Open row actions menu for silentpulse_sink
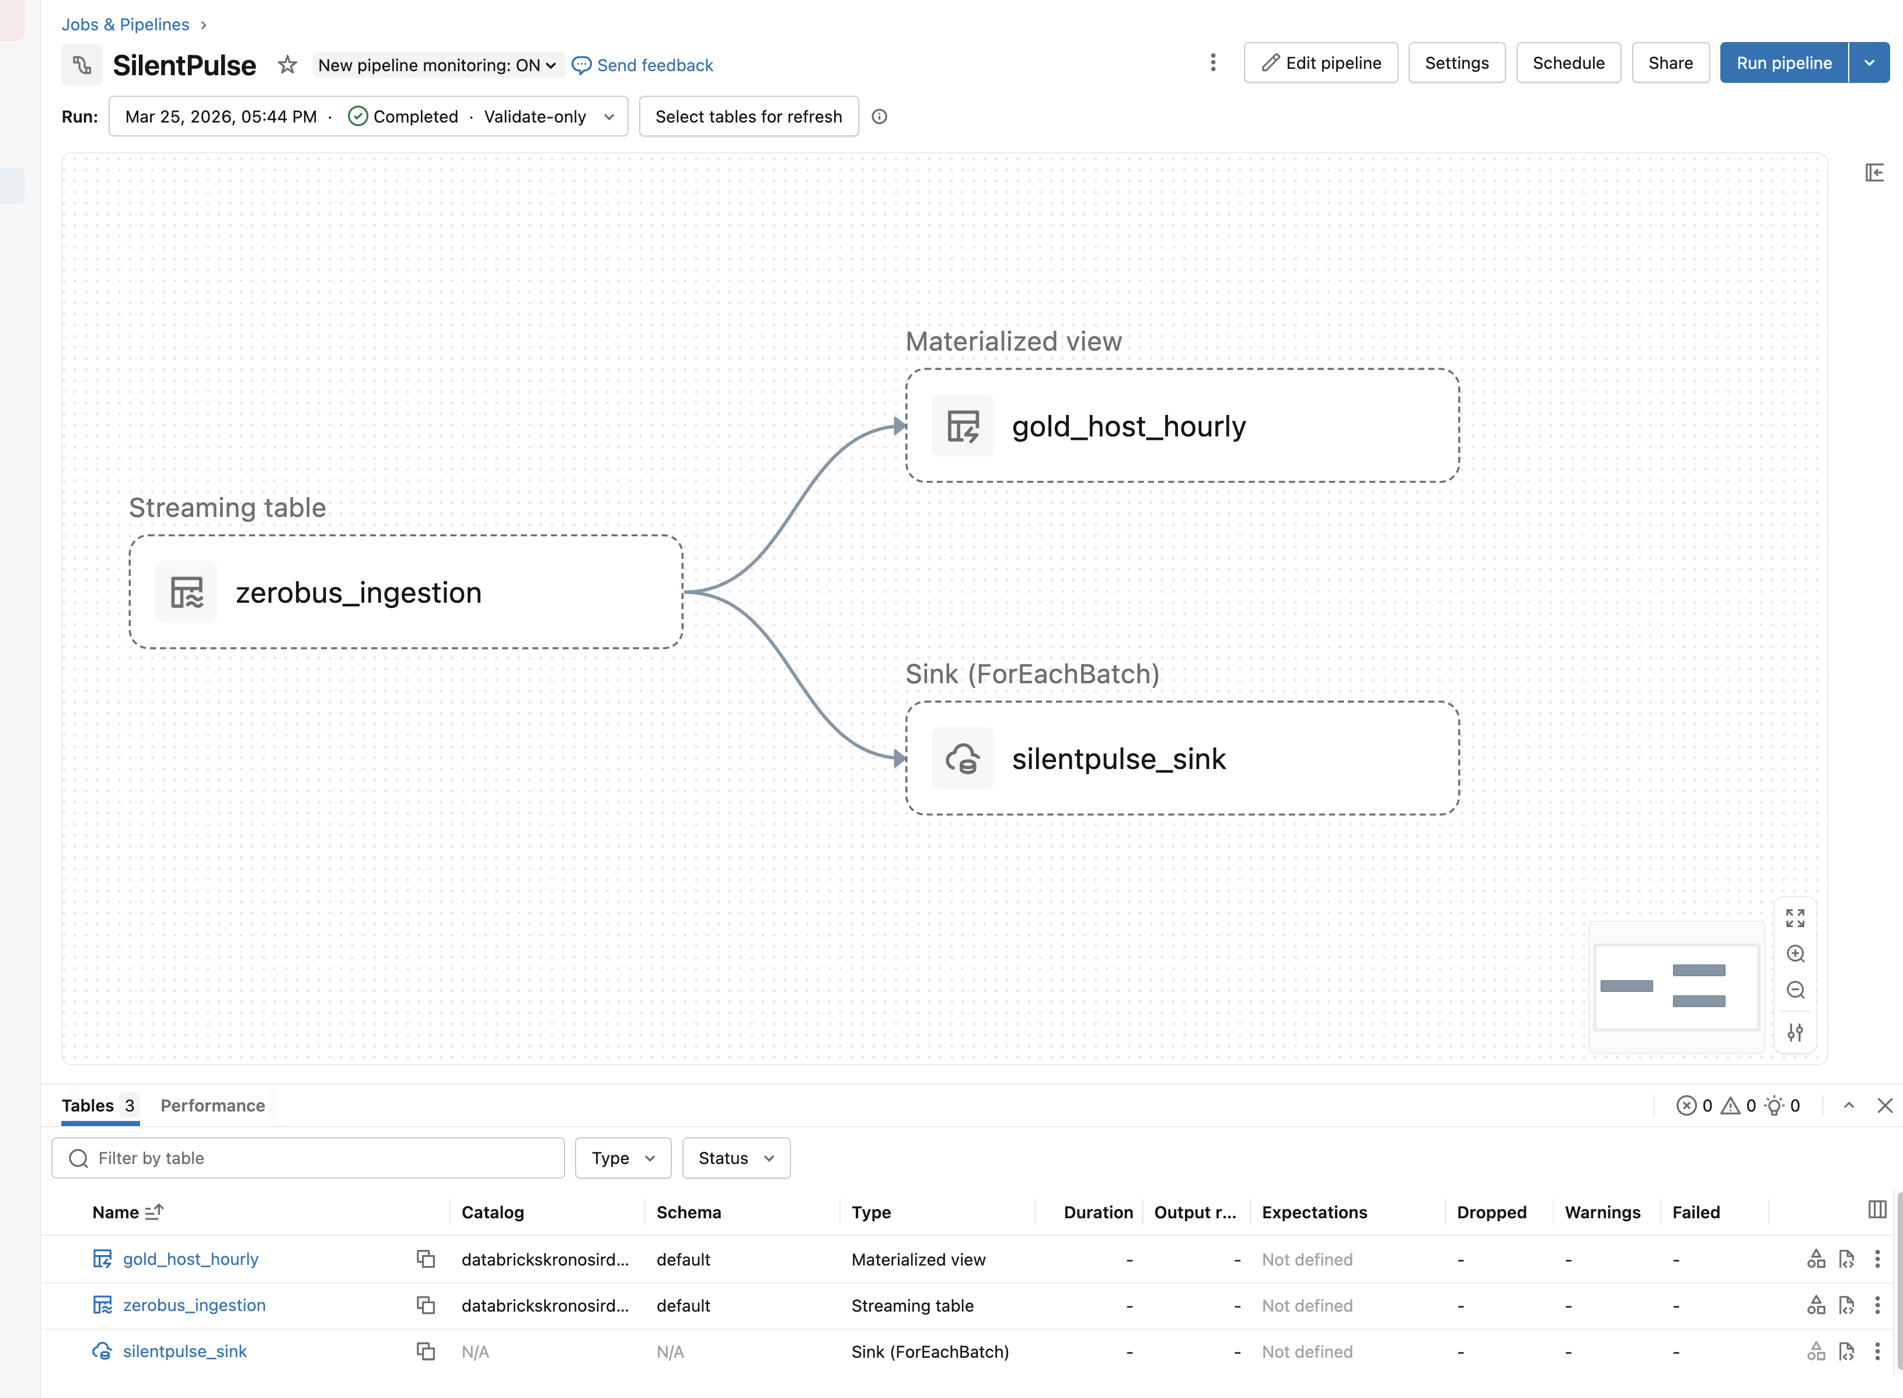Image resolution: width=1903 pixels, height=1398 pixels. tap(1877, 1351)
